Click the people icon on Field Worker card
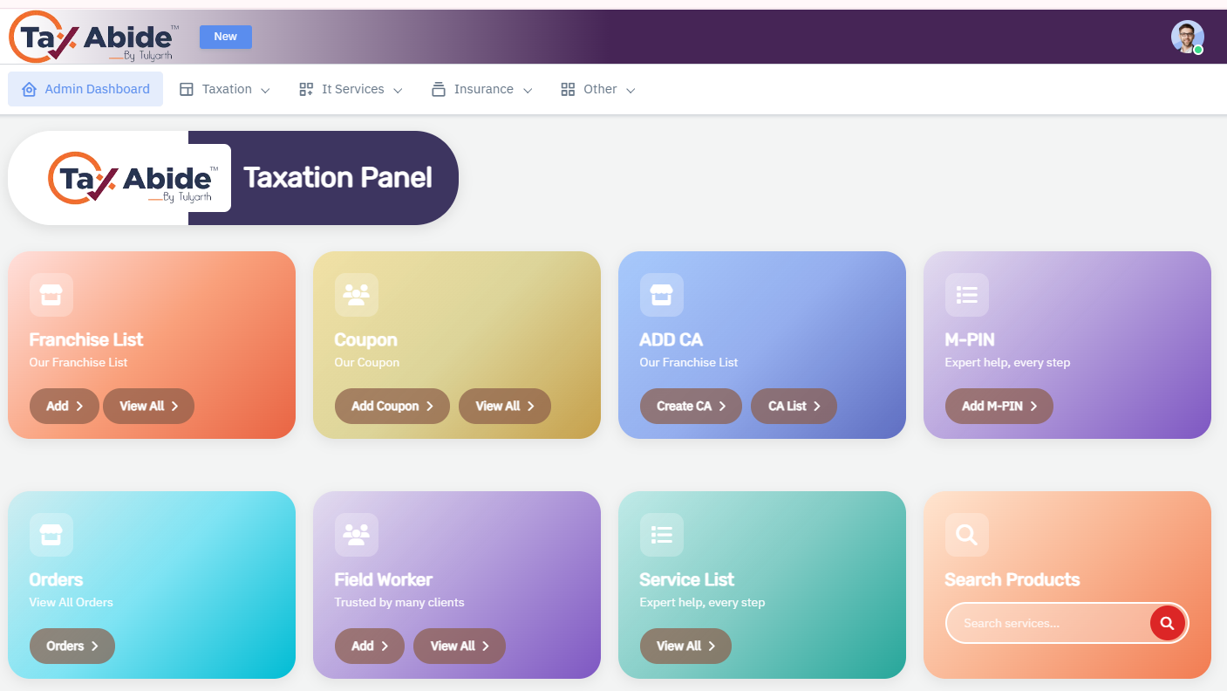The image size is (1227, 691). (357, 535)
